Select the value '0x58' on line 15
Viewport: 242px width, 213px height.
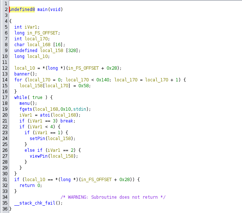pos(83,86)
